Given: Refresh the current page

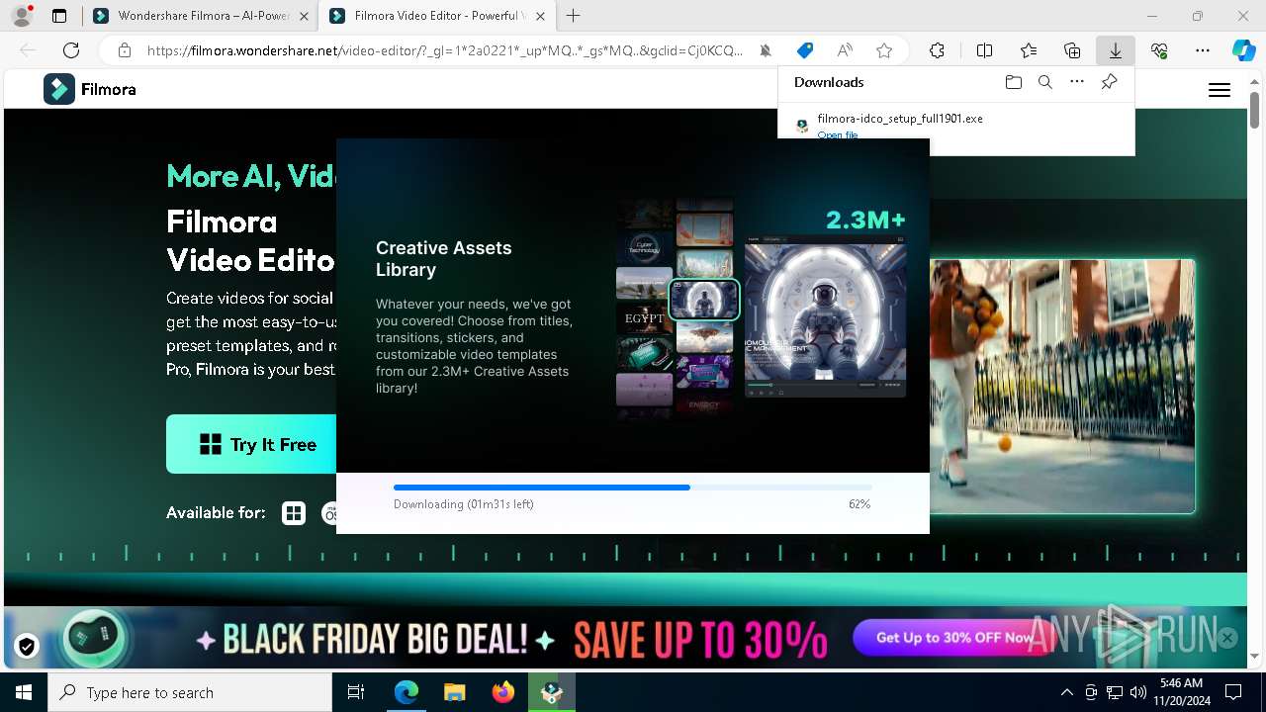Looking at the screenshot, I should pyautogui.click(x=71, y=50).
